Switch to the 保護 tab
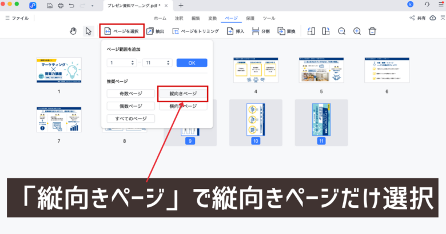Screen dimensions: 446x234 [x=250, y=18]
